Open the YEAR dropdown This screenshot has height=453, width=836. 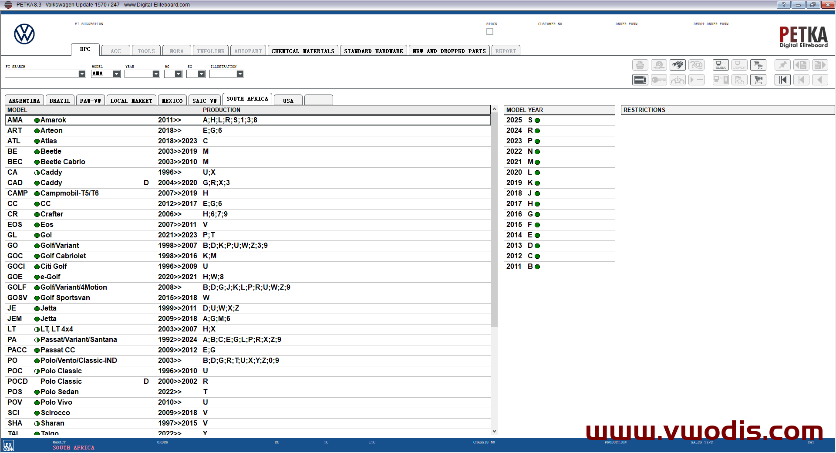(x=156, y=74)
